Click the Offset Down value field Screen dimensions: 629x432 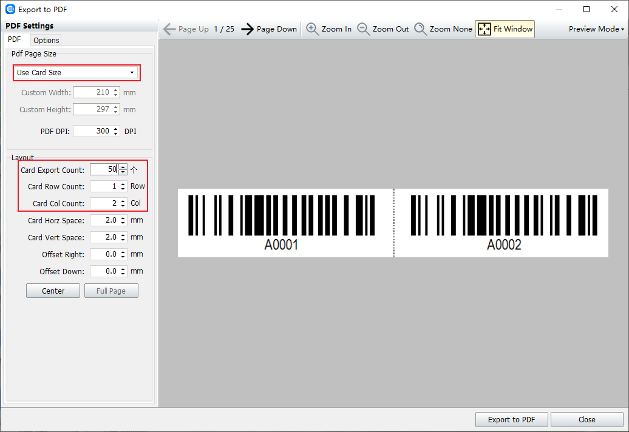(x=104, y=271)
